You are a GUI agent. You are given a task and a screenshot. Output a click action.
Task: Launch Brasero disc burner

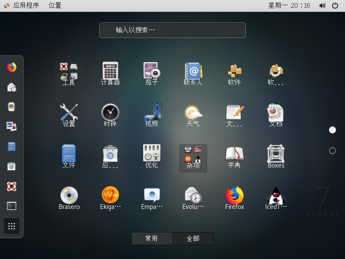tap(69, 198)
